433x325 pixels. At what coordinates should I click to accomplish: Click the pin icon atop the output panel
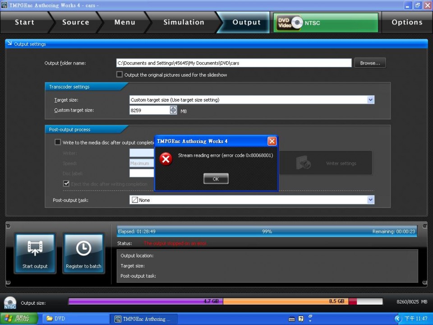[8, 226]
